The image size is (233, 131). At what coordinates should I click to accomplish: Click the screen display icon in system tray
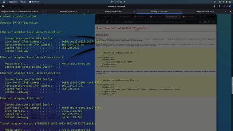click(x=220, y=2)
